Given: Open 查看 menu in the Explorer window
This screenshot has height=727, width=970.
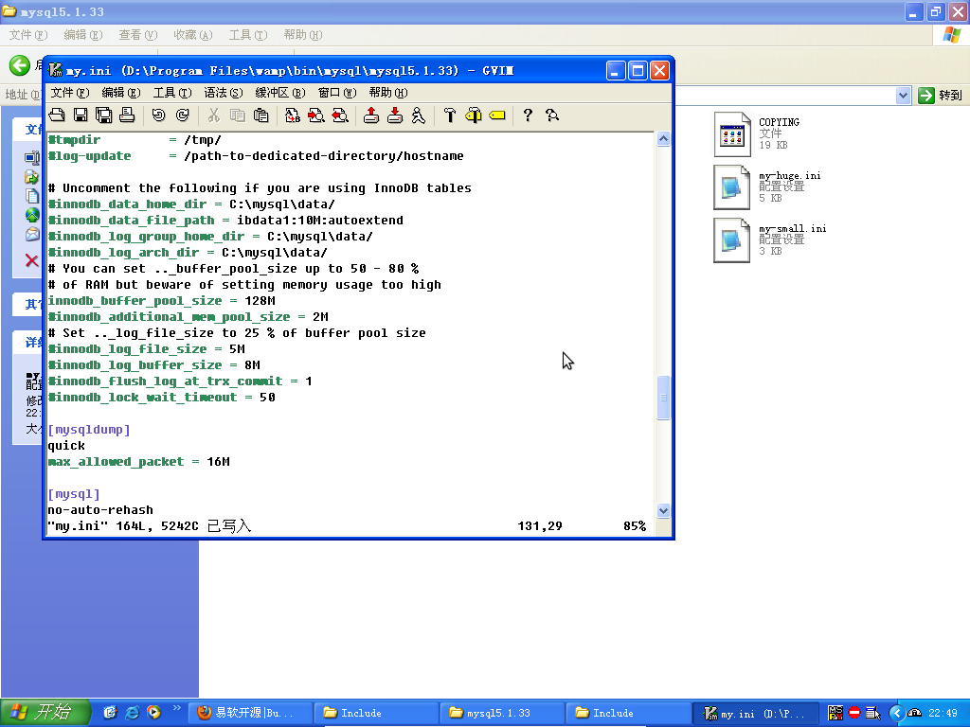Looking at the screenshot, I should click(138, 35).
